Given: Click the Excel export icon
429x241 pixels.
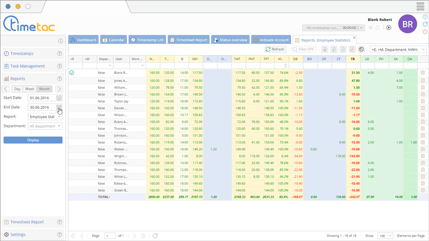Looking at the screenshot, I should pyautogui.click(x=325, y=49).
